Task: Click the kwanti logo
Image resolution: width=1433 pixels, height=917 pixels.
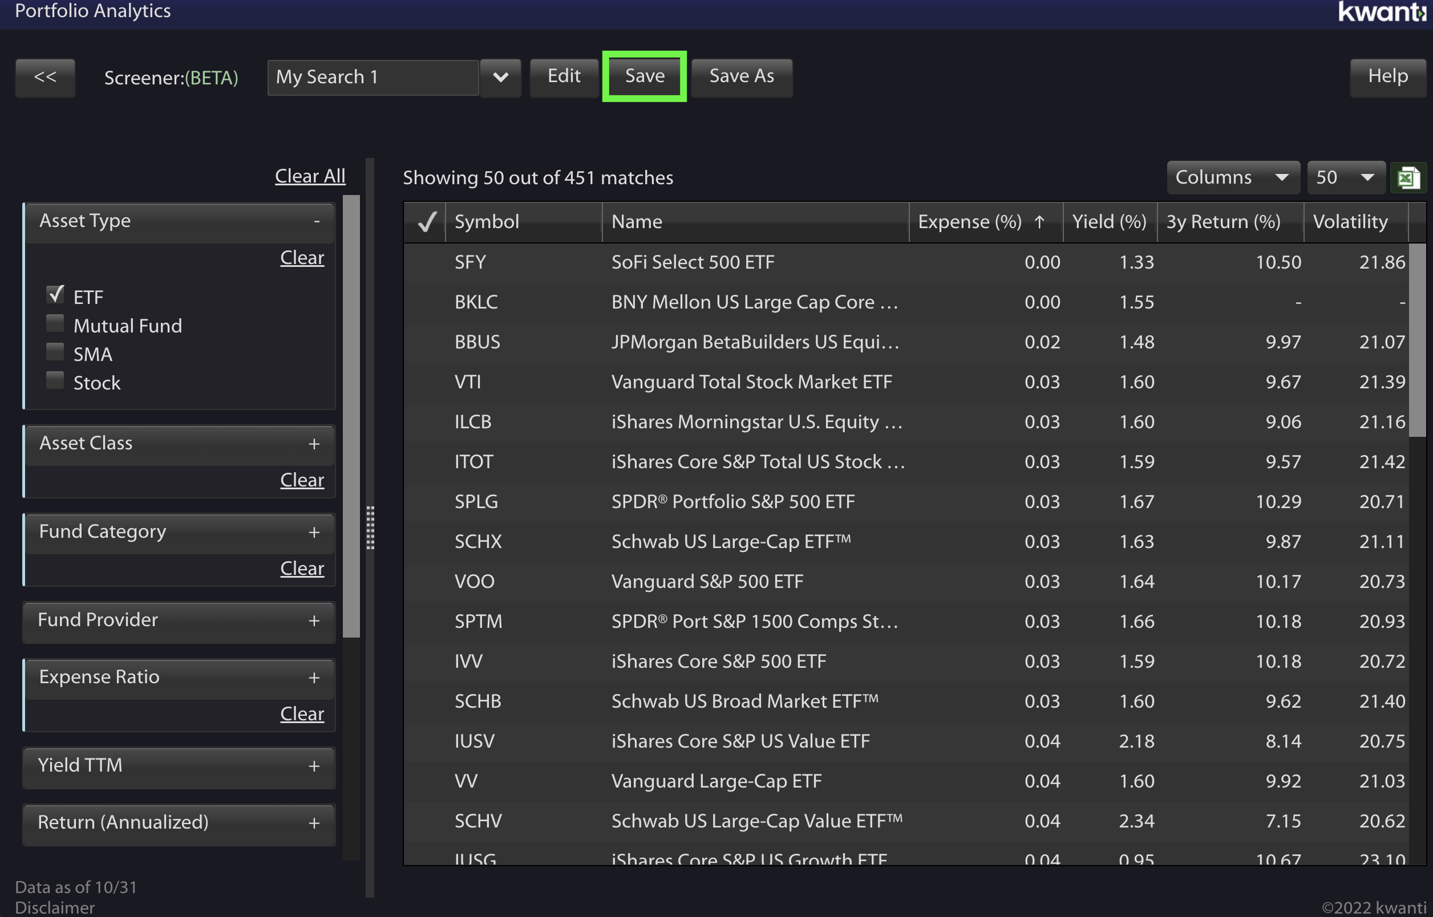Action: (x=1381, y=11)
